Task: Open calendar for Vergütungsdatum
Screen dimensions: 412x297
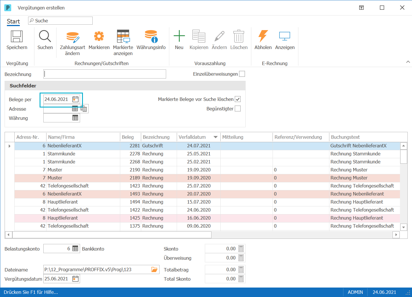Action: [x=75, y=279]
